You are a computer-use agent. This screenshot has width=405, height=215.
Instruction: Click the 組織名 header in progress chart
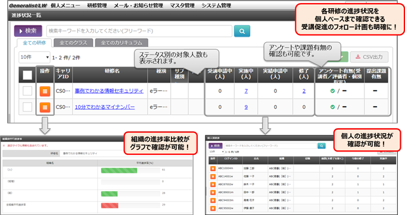50,163
